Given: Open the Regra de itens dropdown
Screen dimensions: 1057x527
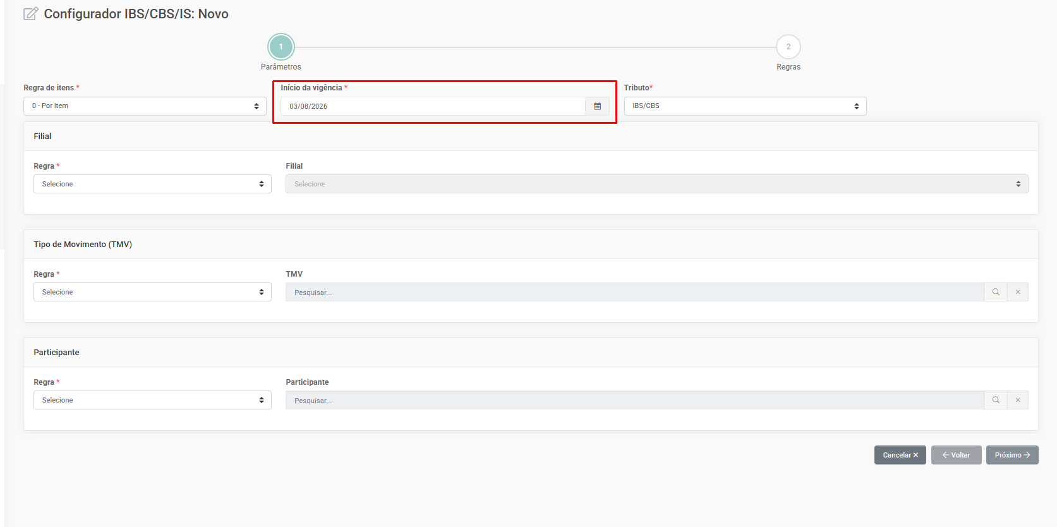Looking at the screenshot, I should 145,106.
